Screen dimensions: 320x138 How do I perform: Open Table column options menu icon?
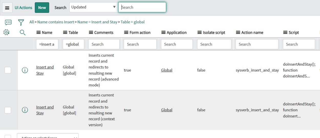pyautogui.click(x=65, y=33)
